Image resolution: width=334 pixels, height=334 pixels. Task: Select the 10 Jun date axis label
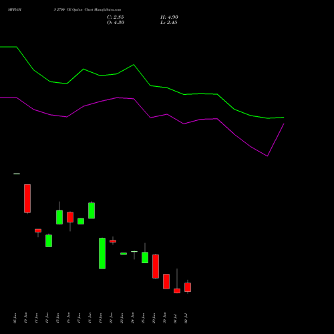pos(25,318)
